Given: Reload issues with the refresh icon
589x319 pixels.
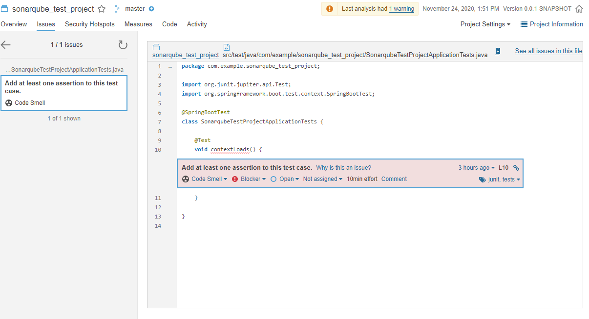Looking at the screenshot, I should 123,45.
